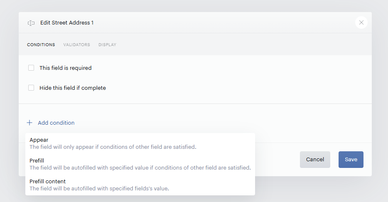The height and width of the screenshot is (202, 388).
Task: Click the text field icon beside the dialog title
Action: (x=31, y=23)
